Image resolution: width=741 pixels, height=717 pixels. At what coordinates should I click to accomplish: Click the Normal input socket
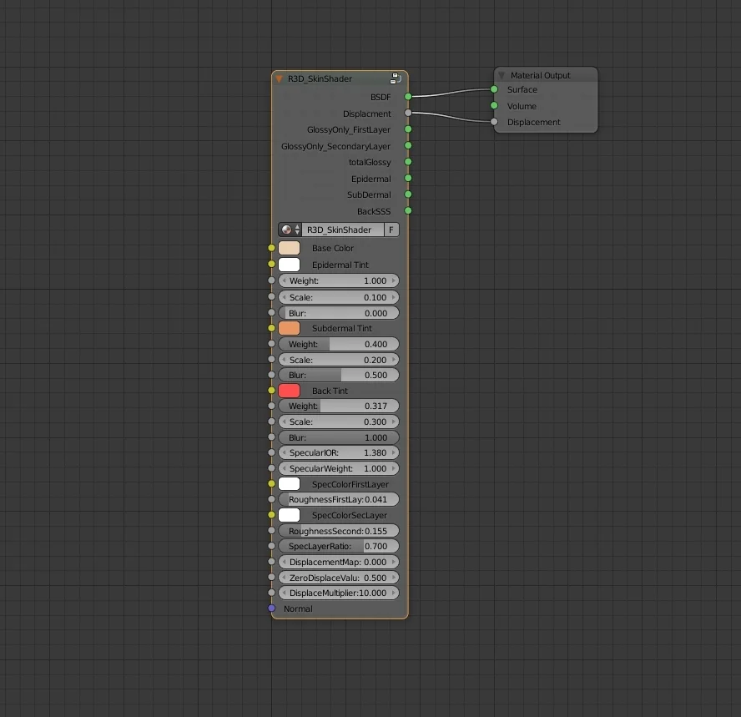click(271, 608)
